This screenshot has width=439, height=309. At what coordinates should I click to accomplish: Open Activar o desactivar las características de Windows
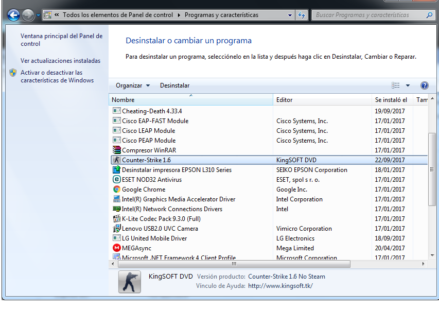click(x=57, y=76)
